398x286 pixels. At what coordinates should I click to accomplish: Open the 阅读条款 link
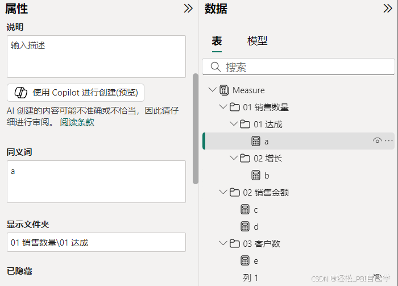[77, 122]
